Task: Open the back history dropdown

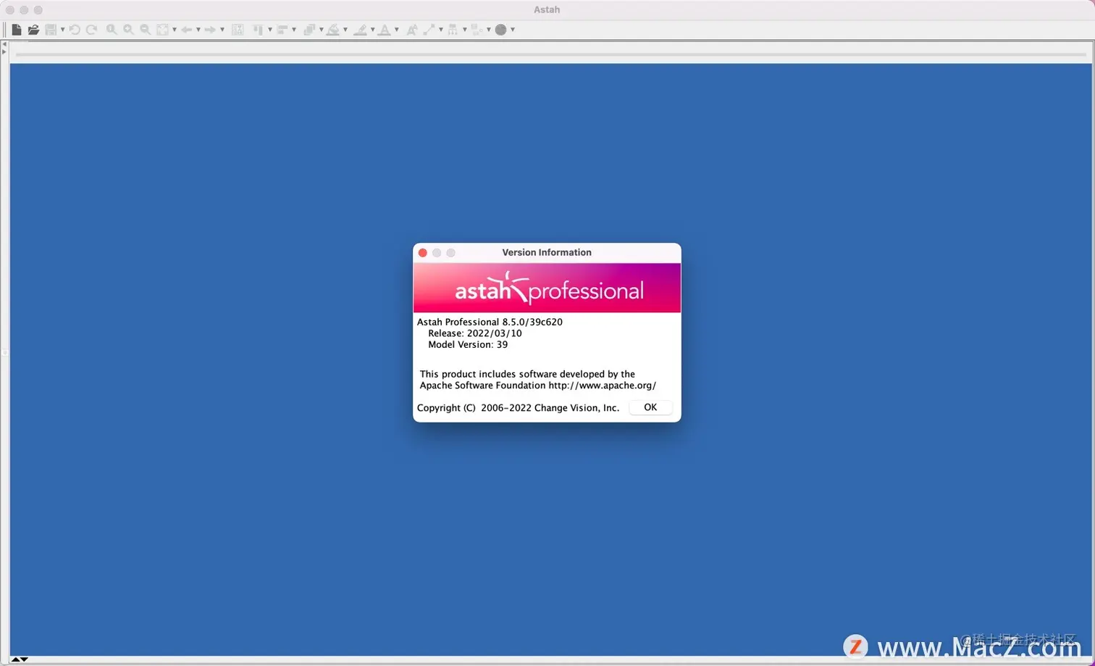Action: pyautogui.click(x=198, y=30)
